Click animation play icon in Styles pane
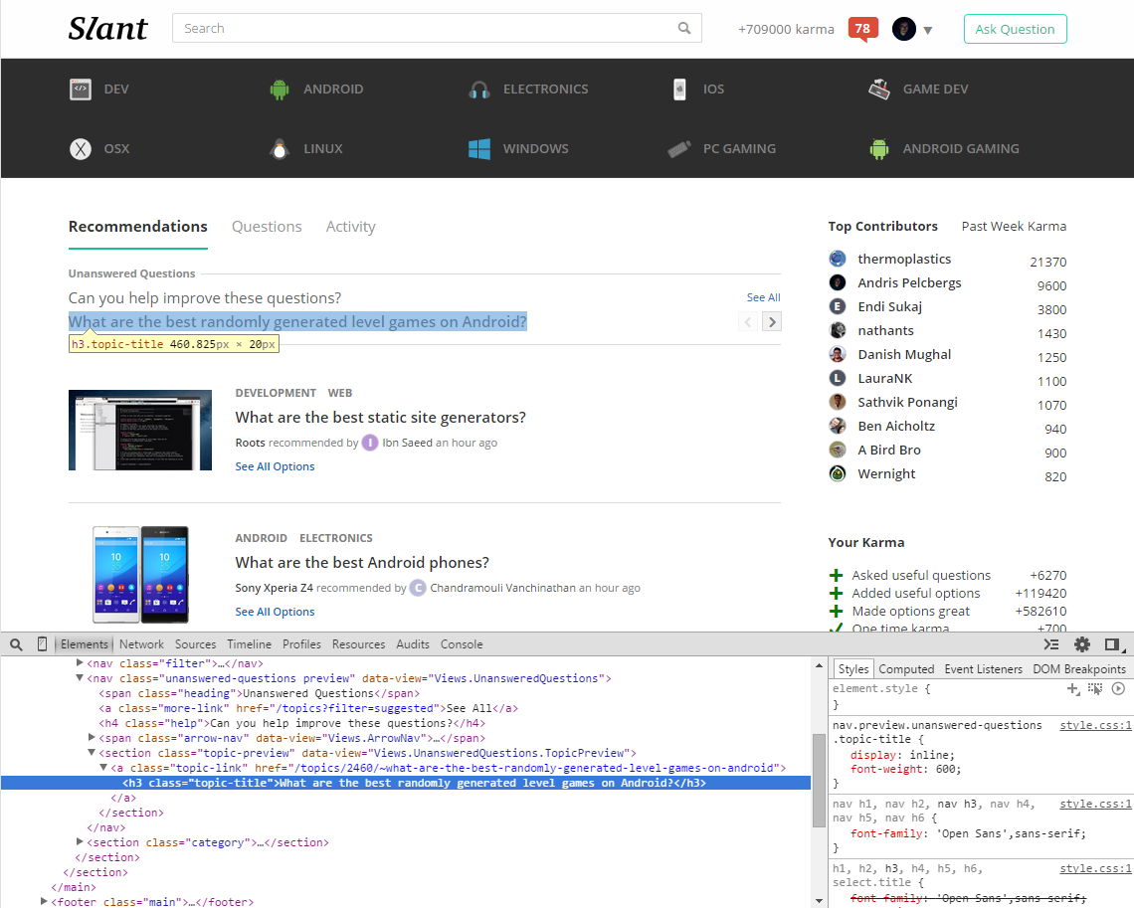The image size is (1134, 908). 1118,689
